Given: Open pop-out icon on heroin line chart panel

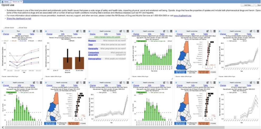Looking at the screenshot, I should click(34, 31).
